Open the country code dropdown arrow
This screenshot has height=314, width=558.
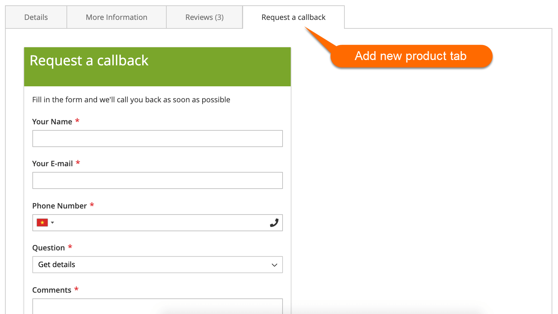point(53,223)
